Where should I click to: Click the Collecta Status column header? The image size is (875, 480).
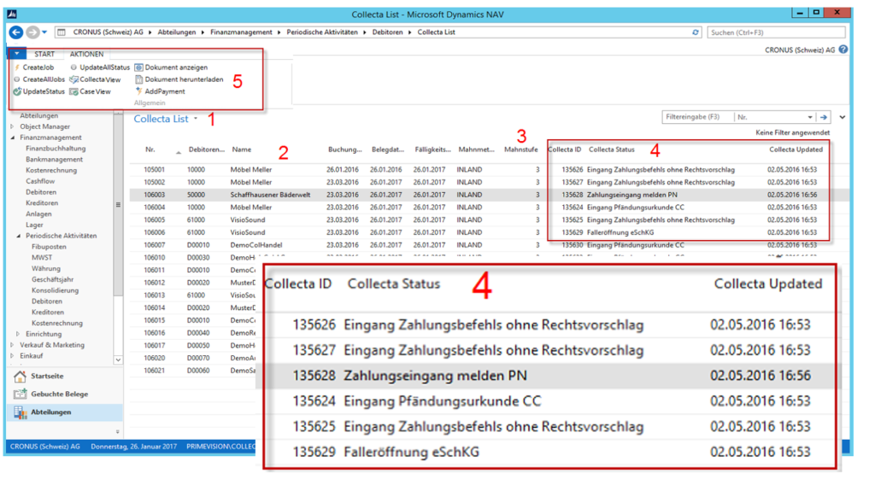(x=612, y=149)
